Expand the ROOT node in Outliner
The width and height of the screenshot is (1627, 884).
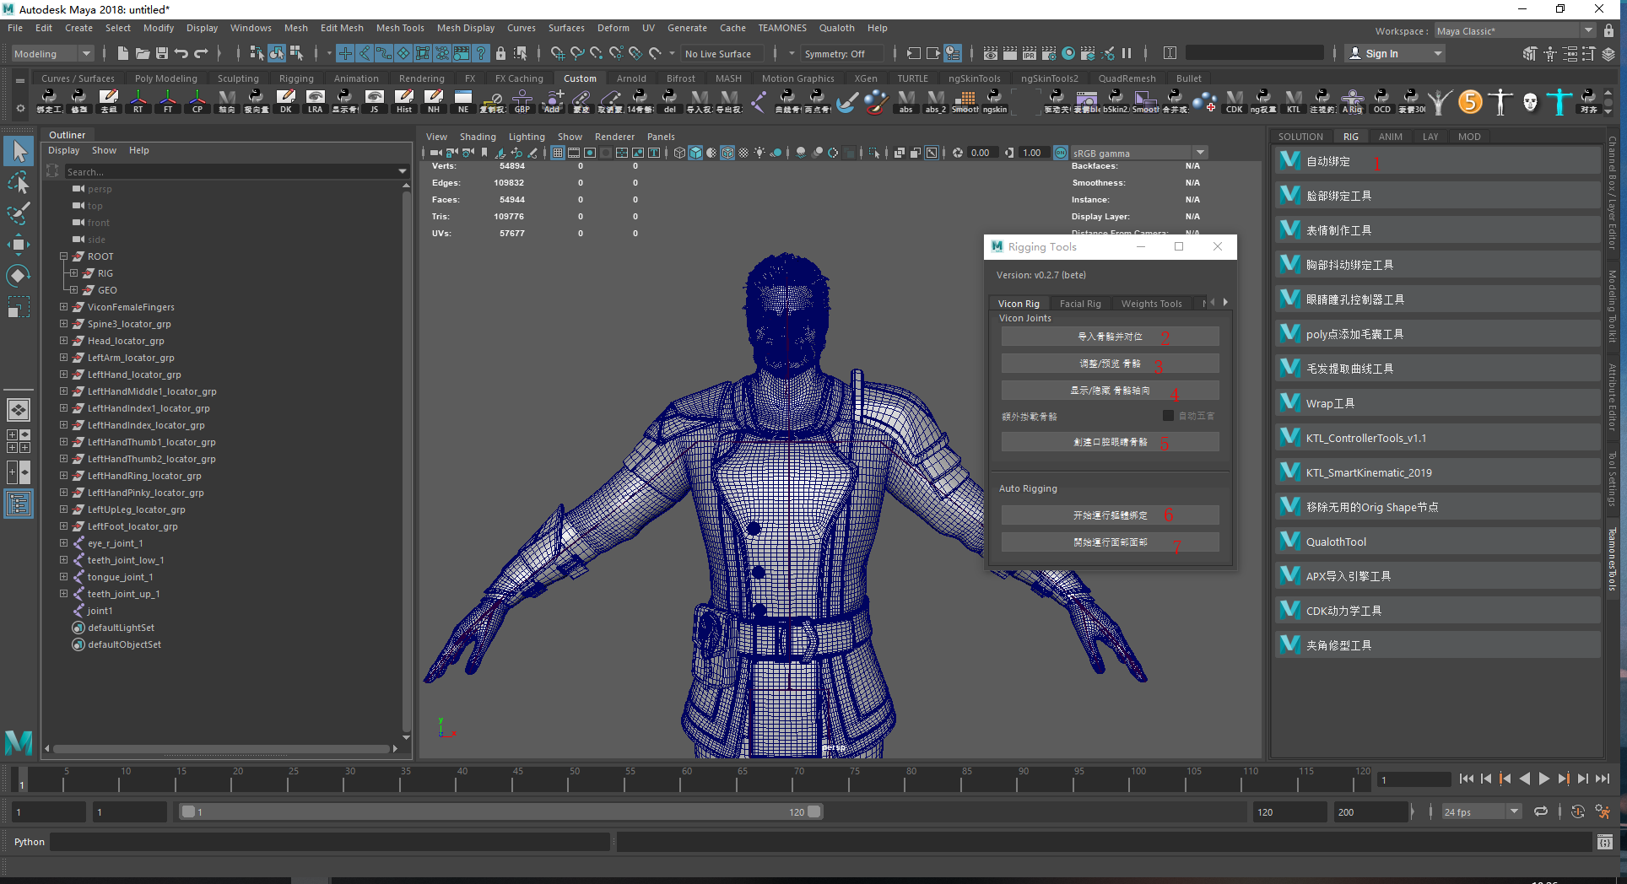tap(63, 256)
